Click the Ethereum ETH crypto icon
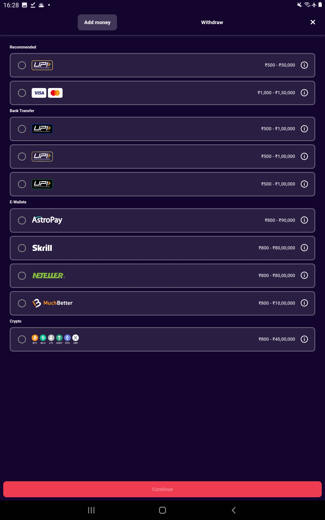The width and height of the screenshot is (325, 520). 67,338
